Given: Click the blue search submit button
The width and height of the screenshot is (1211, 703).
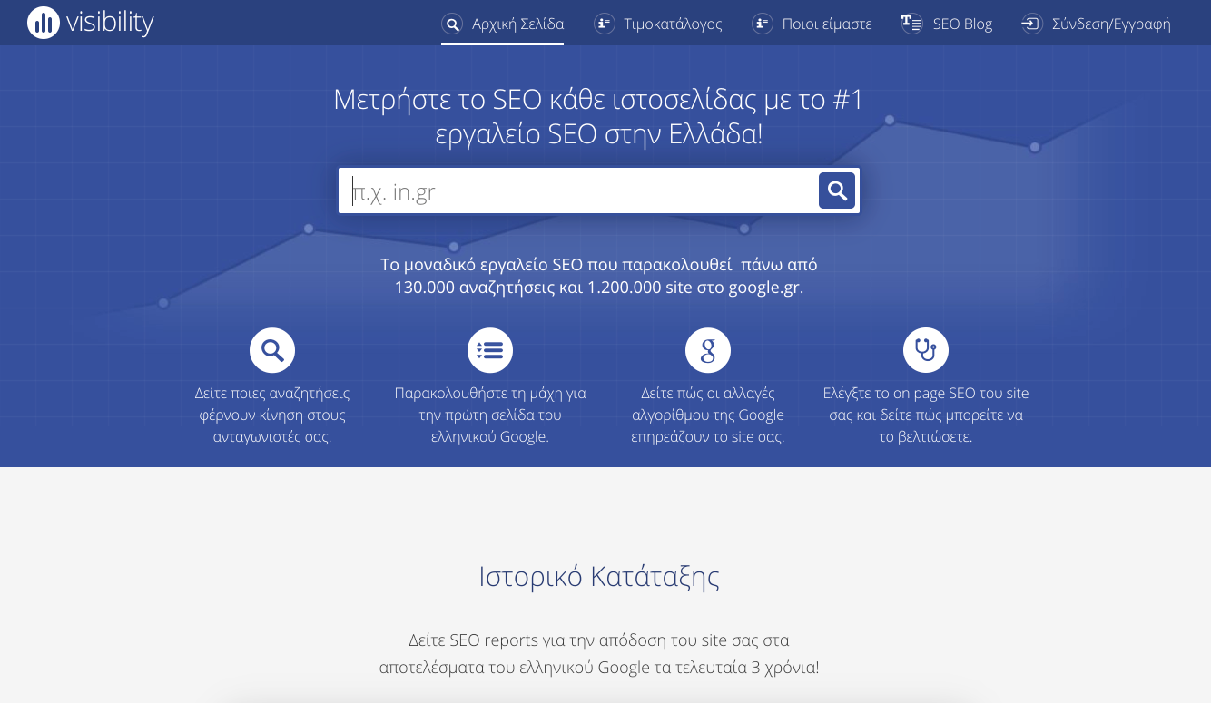Looking at the screenshot, I should click(x=837, y=190).
